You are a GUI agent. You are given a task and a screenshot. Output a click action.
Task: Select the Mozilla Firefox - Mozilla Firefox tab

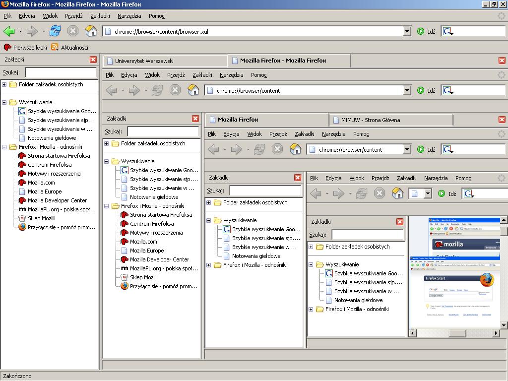tap(289, 60)
